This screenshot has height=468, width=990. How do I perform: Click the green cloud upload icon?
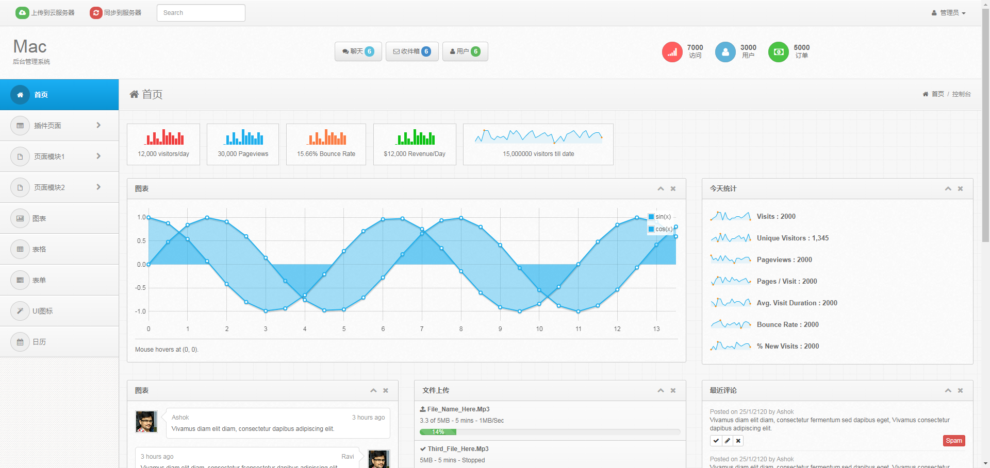[22, 13]
